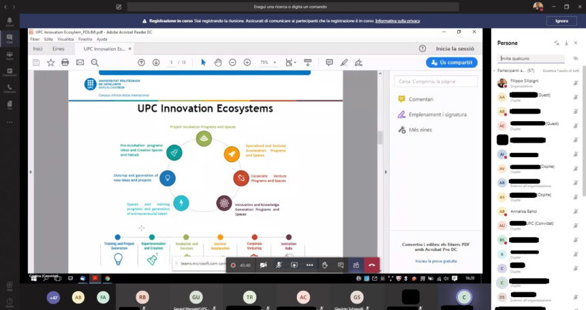Collapse the Partecipanti (57) list
This screenshot has width=586, height=310.
point(495,71)
